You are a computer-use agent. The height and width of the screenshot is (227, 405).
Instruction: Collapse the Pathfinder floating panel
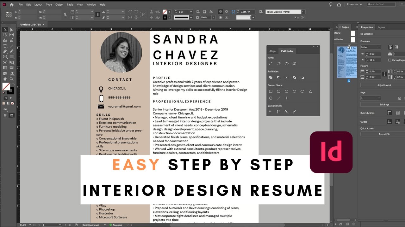tap(314, 47)
